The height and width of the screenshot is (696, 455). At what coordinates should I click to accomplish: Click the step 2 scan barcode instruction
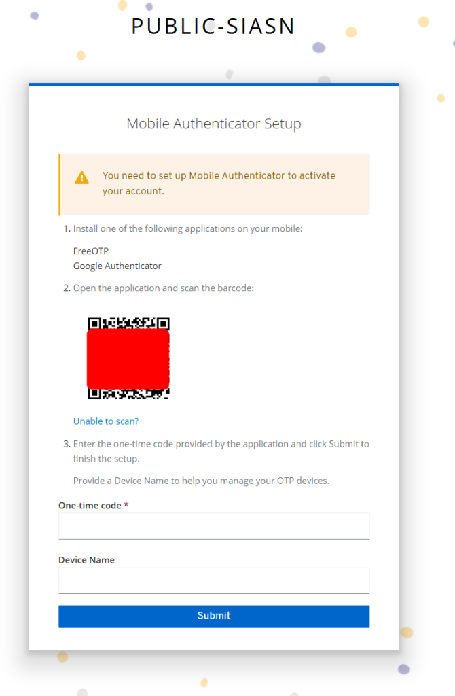point(163,288)
